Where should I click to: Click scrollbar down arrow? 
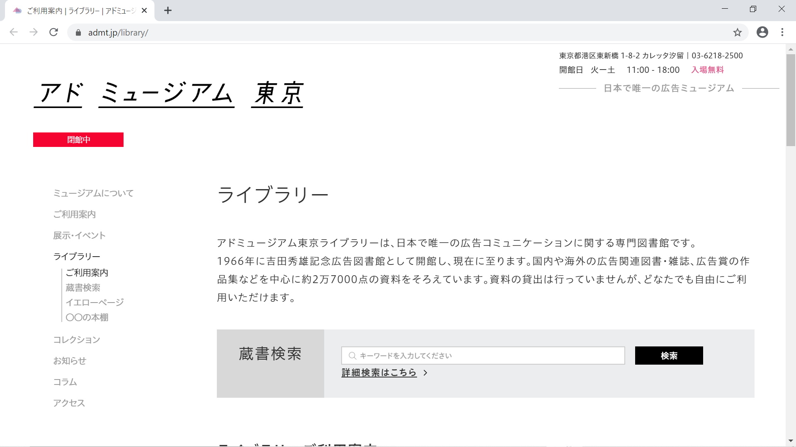(x=791, y=441)
